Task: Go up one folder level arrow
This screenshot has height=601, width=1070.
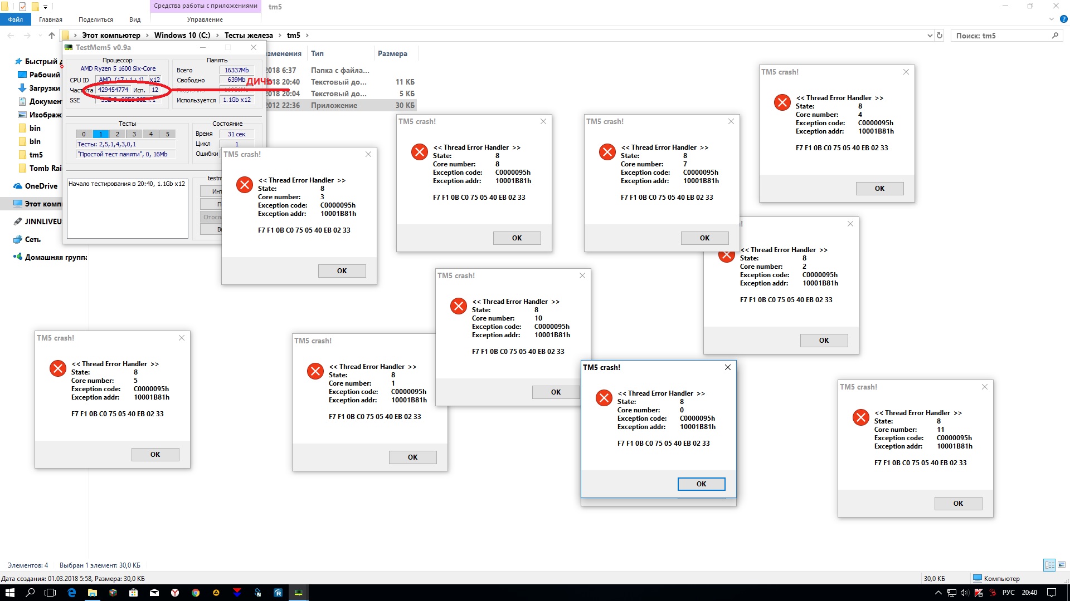Action: [52, 36]
